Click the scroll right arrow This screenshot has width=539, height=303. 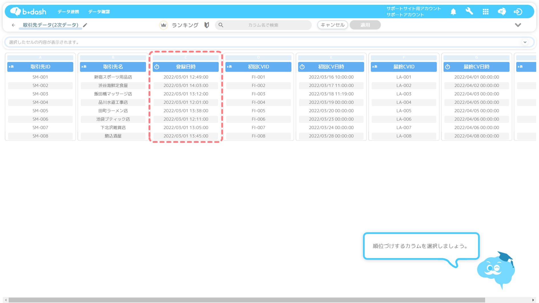pos(533,300)
